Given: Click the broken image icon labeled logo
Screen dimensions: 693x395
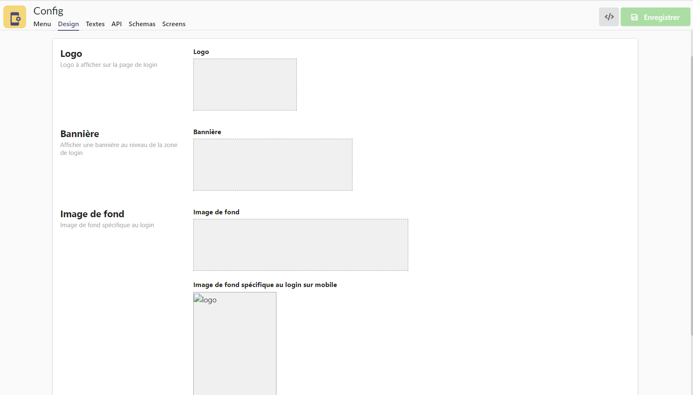Looking at the screenshot, I should [x=198, y=299].
